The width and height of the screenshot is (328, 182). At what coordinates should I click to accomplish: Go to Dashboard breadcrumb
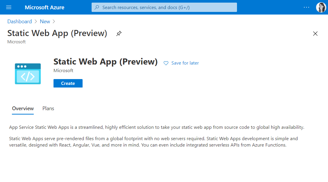(19, 22)
